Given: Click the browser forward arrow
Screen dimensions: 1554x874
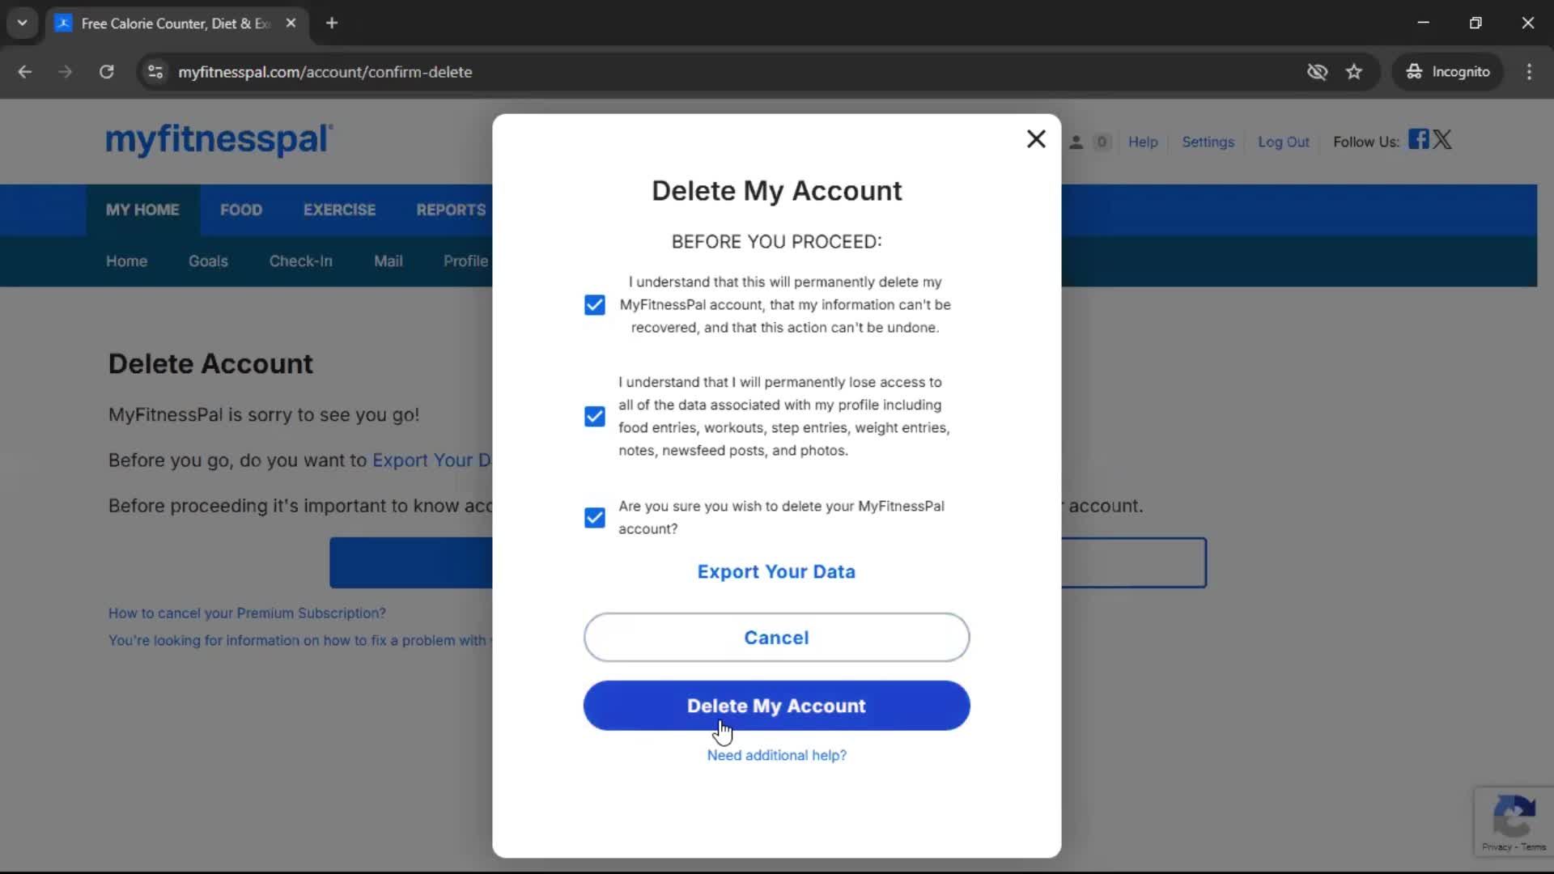Looking at the screenshot, I should 66,72.
